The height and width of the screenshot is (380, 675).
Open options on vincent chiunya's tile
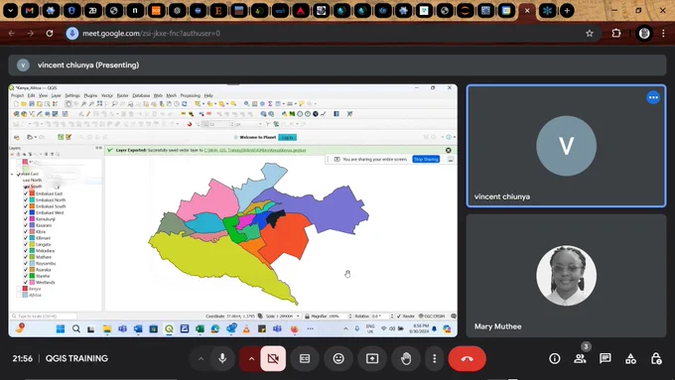click(653, 97)
